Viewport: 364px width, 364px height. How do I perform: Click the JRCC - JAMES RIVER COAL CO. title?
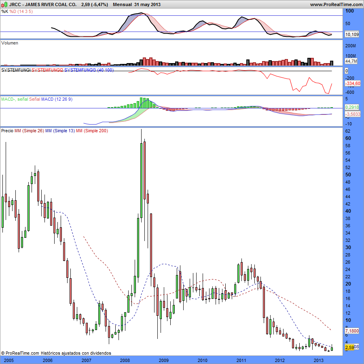click(43, 4)
